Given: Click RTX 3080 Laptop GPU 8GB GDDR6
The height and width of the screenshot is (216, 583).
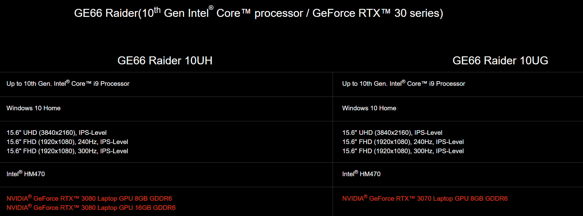Looking at the screenshot, I should pos(89,198).
